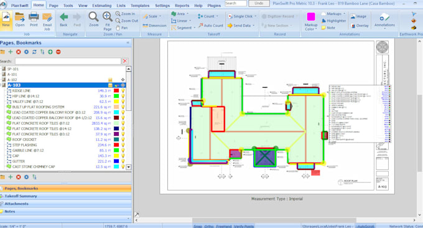Open the Tools ribbon tab
The image size is (423, 228).
point(68,6)
